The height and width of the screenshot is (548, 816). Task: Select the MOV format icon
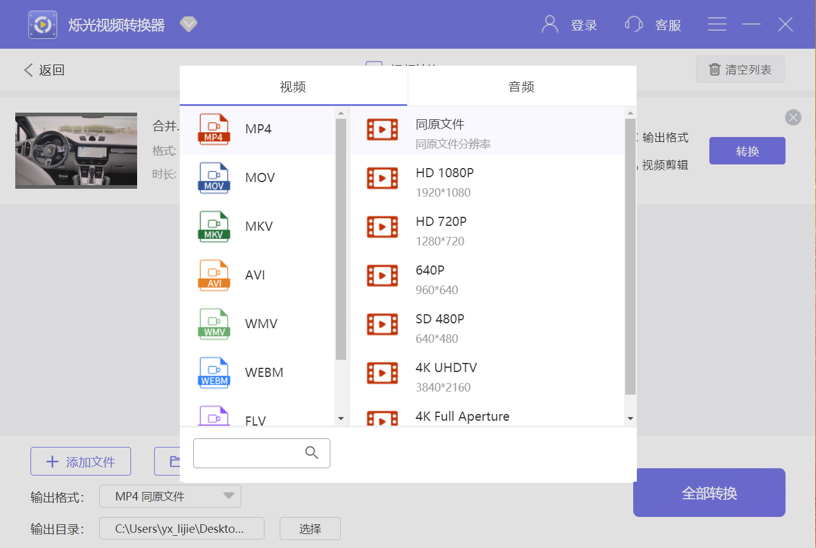(x=214, y=178)
